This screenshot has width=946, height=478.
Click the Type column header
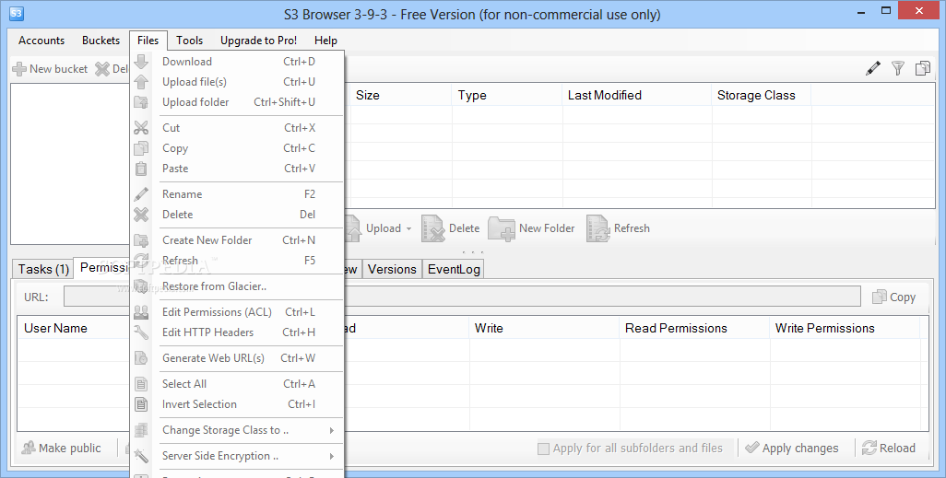(507, 95)
